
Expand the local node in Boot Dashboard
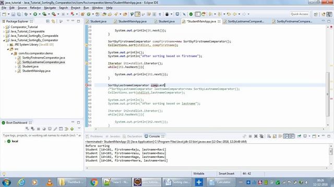point(5,141)
